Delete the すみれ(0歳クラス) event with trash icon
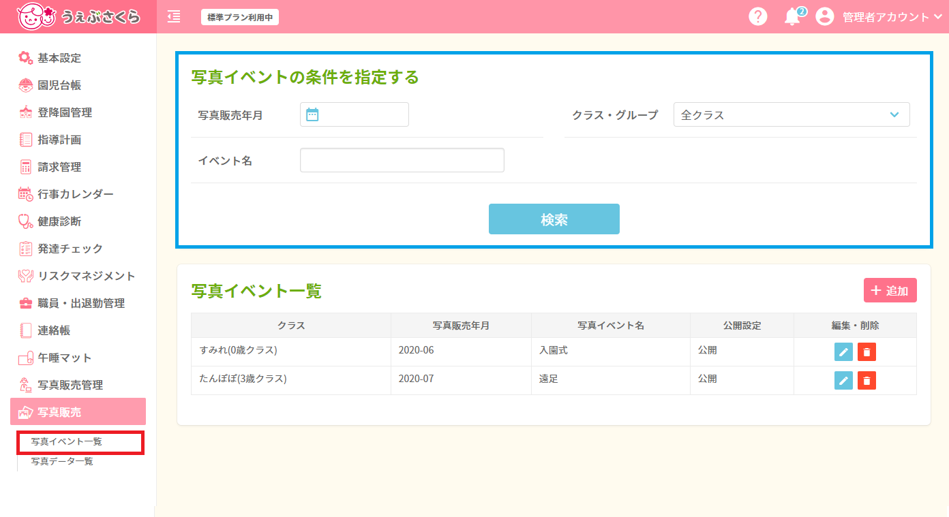 click(867, 352)
